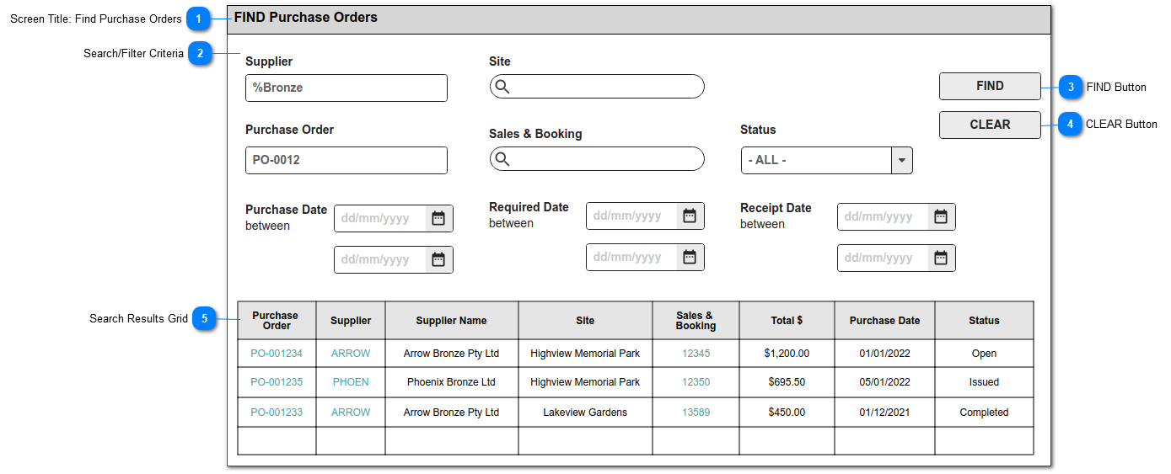Open calendar for first Required Date field
The width and height of the screenshot is (1171, 474).
[x=690, y=216]
